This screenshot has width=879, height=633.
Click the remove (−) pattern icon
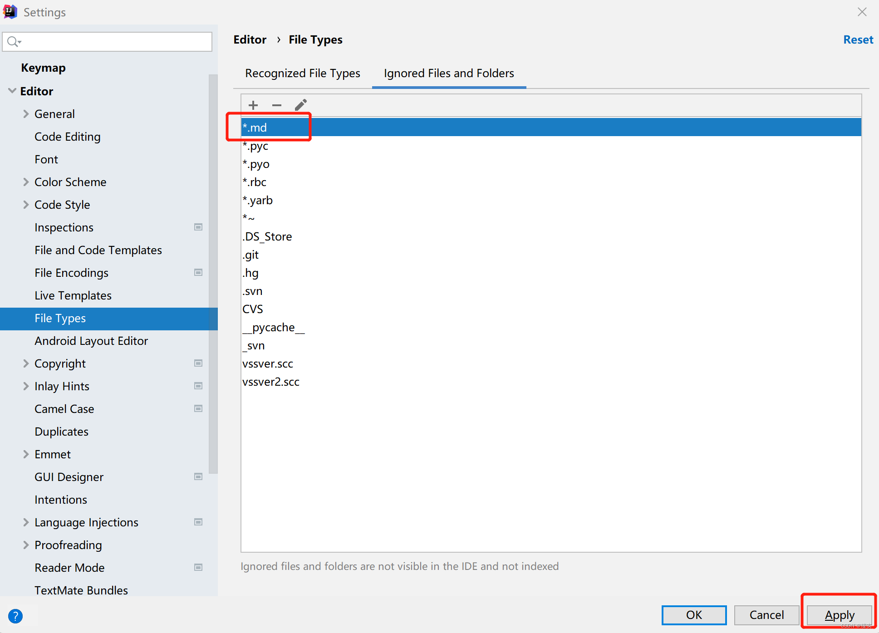click(277, 105)
